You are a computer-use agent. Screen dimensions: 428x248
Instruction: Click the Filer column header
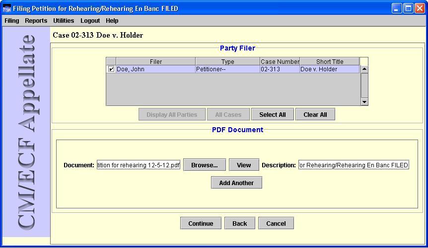point(156,61)
